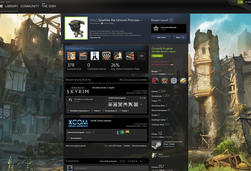
Task: View the +361 more achievements tile
Action: click(x=142, y=56)
